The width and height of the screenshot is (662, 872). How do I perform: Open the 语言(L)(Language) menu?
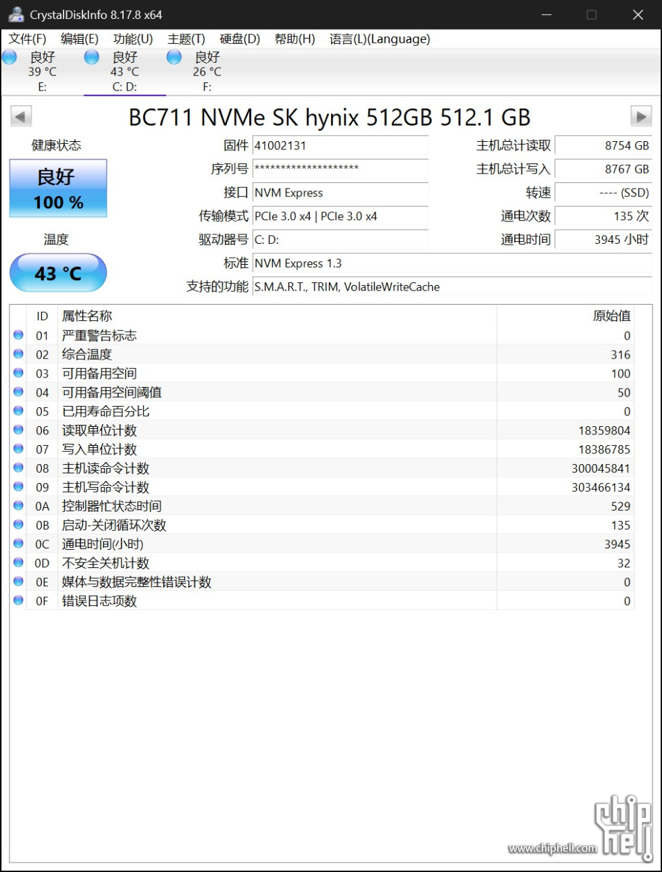click(x=380, y=39)
